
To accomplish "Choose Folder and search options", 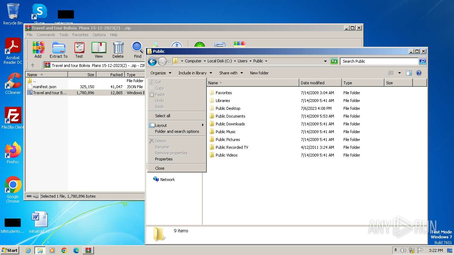I will click(177, 131).
